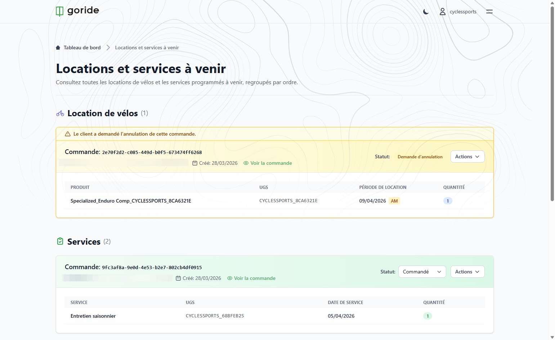Viewport: 555px width, 340px height.
Task: Open the Statut dropdown showing Commandé
Action: (422, 272)
